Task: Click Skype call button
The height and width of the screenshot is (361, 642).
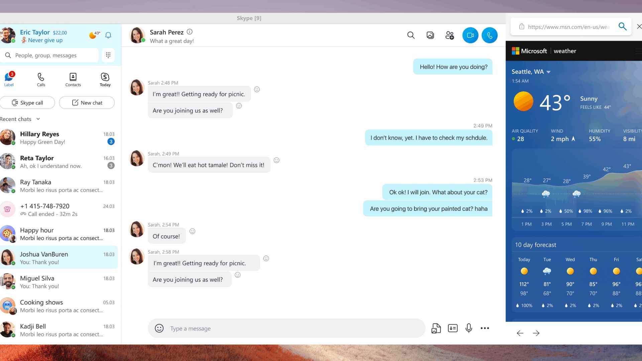Action: [x=28, y=102]
